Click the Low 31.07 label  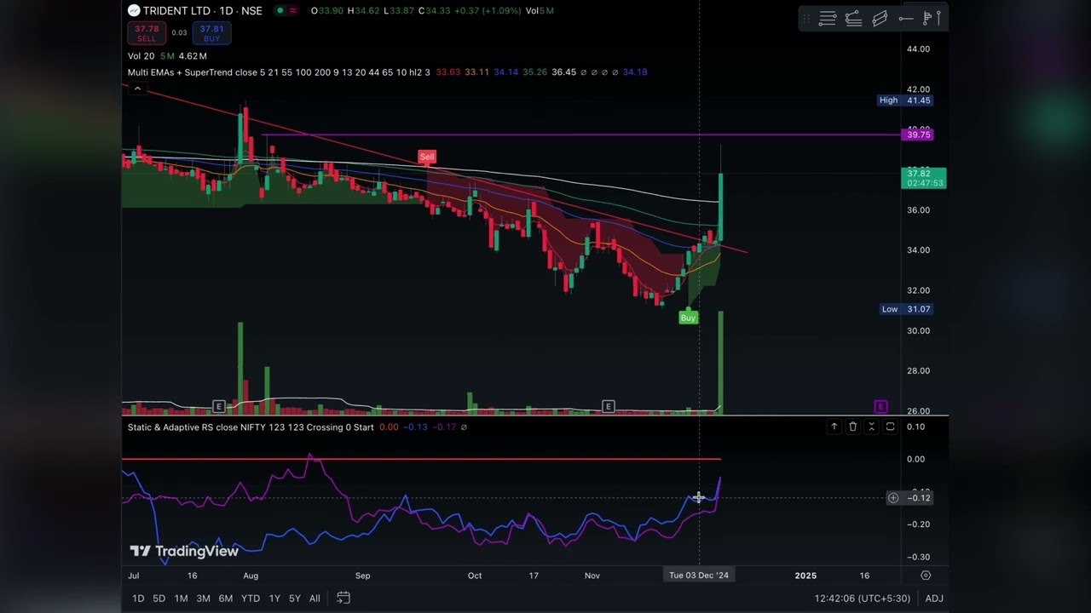pyautogui.click(x=906, y=309)
